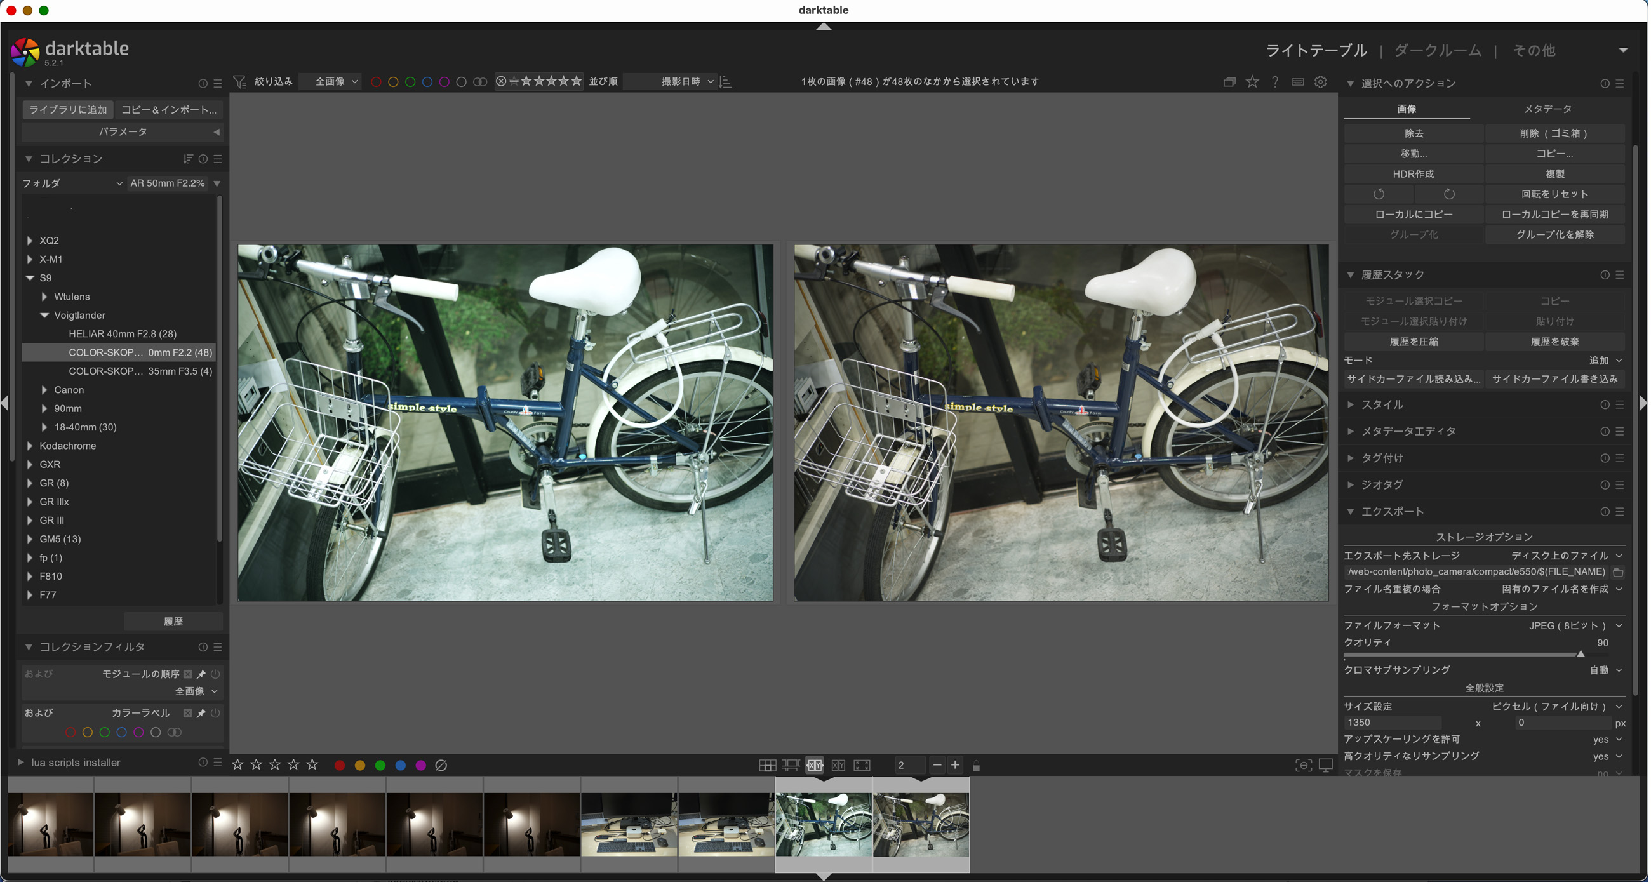Click the 履歴を圧縮 button
This screenshot has height=887, width=1651.
pyautogui.click(x=1415, y=342)
